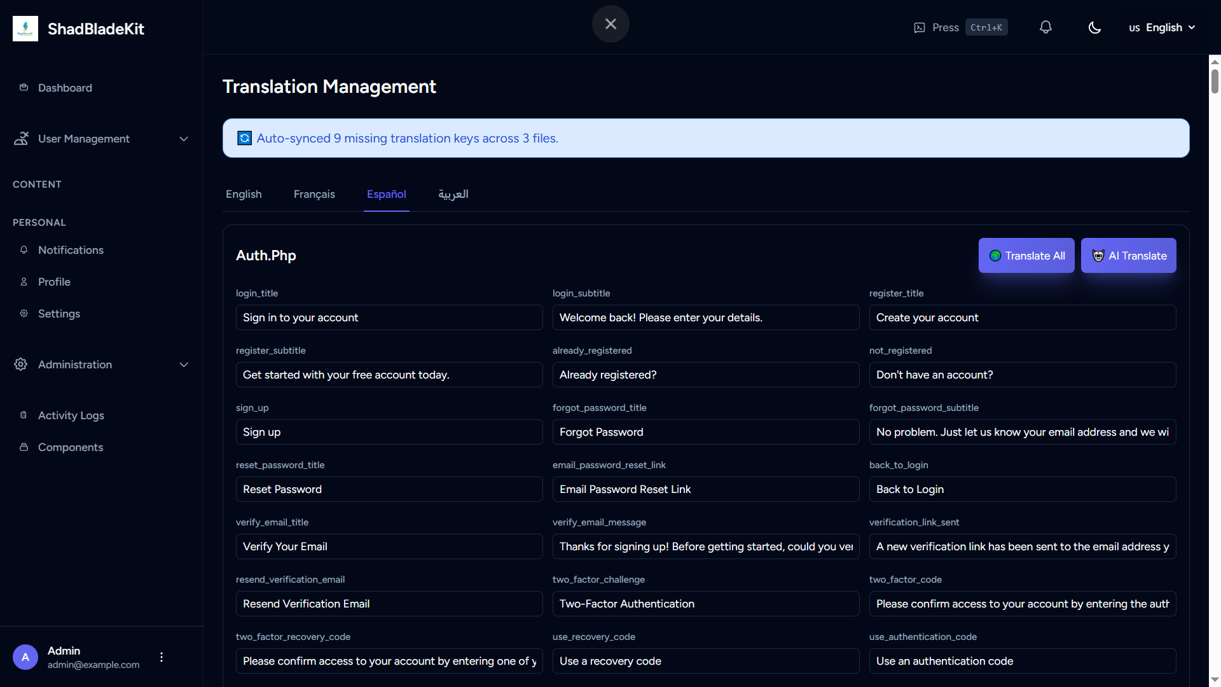The height and width of the screenshot is (687, 1221).
Task: Click the vertical scrollbar thumb
Action: point(1215,81)
